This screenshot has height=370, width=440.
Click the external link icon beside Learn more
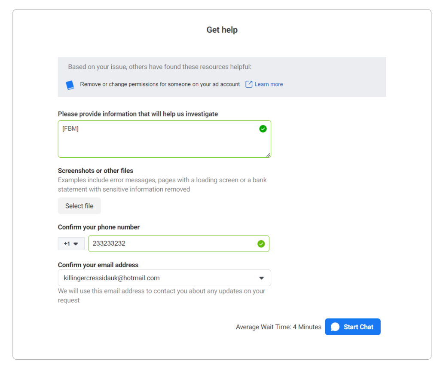(249, 84)
